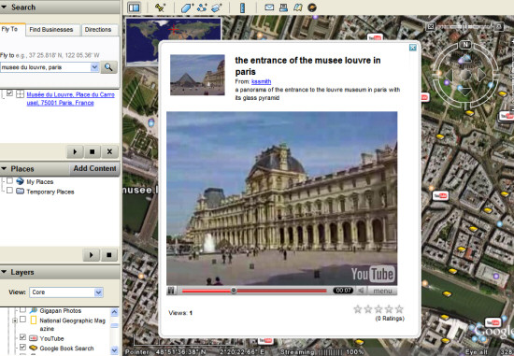Check the My Places checkbox
This screenshot has width=514, height=356.
point(10,181)
